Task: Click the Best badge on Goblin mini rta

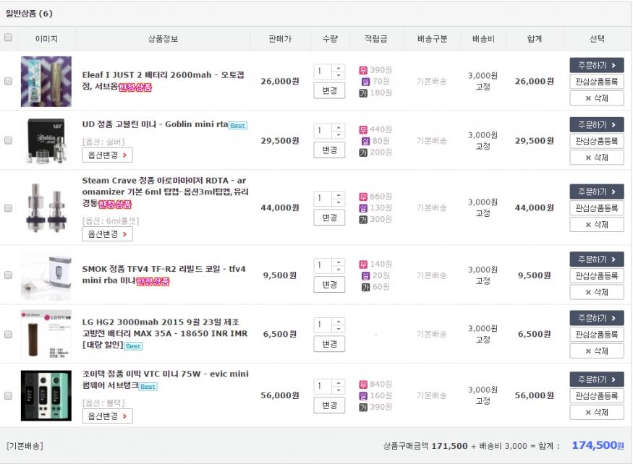Action: tap(238, 126)
